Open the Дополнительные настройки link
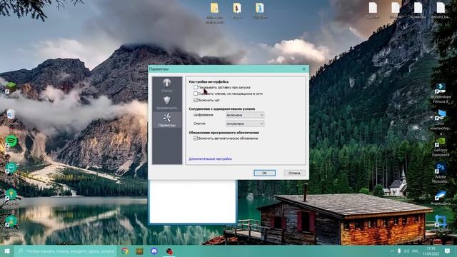The width and height of the screenshot is (457, 257). pyautogui.click(x=210, y=158)
